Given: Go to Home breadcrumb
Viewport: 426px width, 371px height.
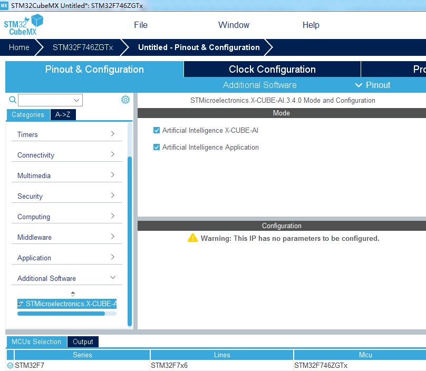Looking at the screenshot, I should [19, 47].
